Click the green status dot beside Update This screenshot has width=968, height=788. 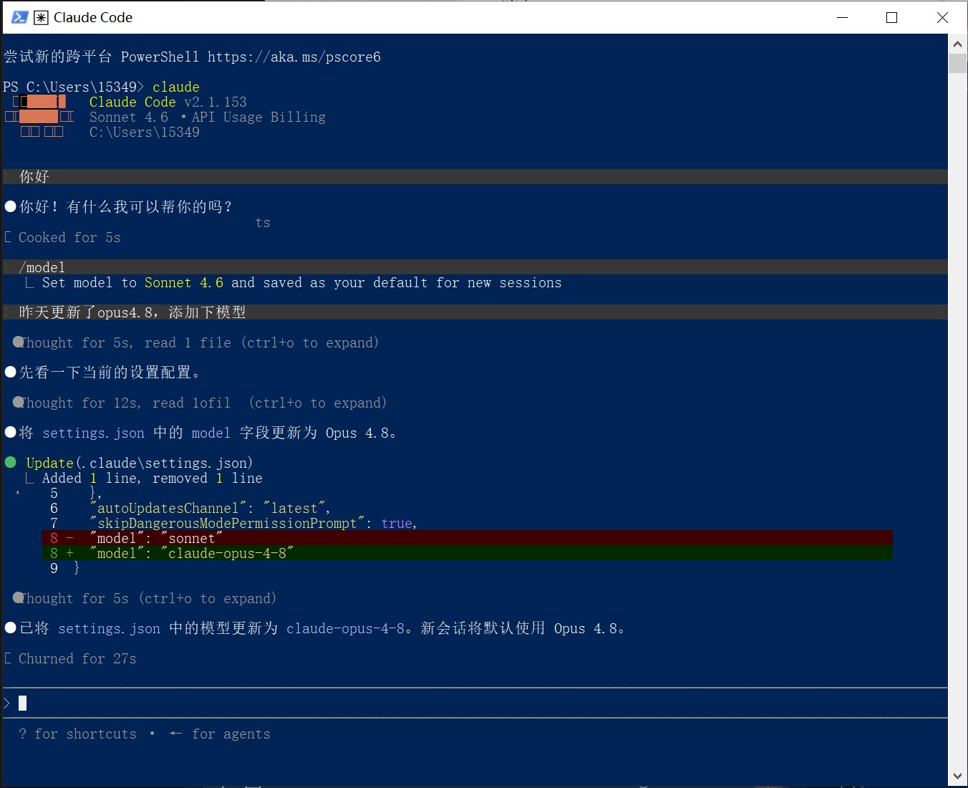tap(11, 462)
